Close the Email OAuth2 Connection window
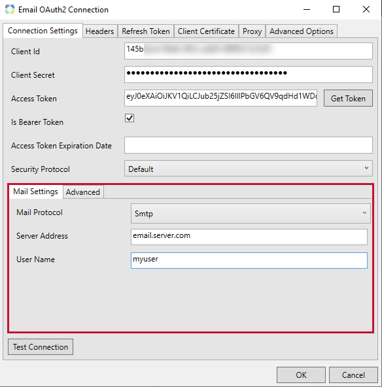Viewport: 382px width, 387px height. pyautogui.click(x=366, y=10)
